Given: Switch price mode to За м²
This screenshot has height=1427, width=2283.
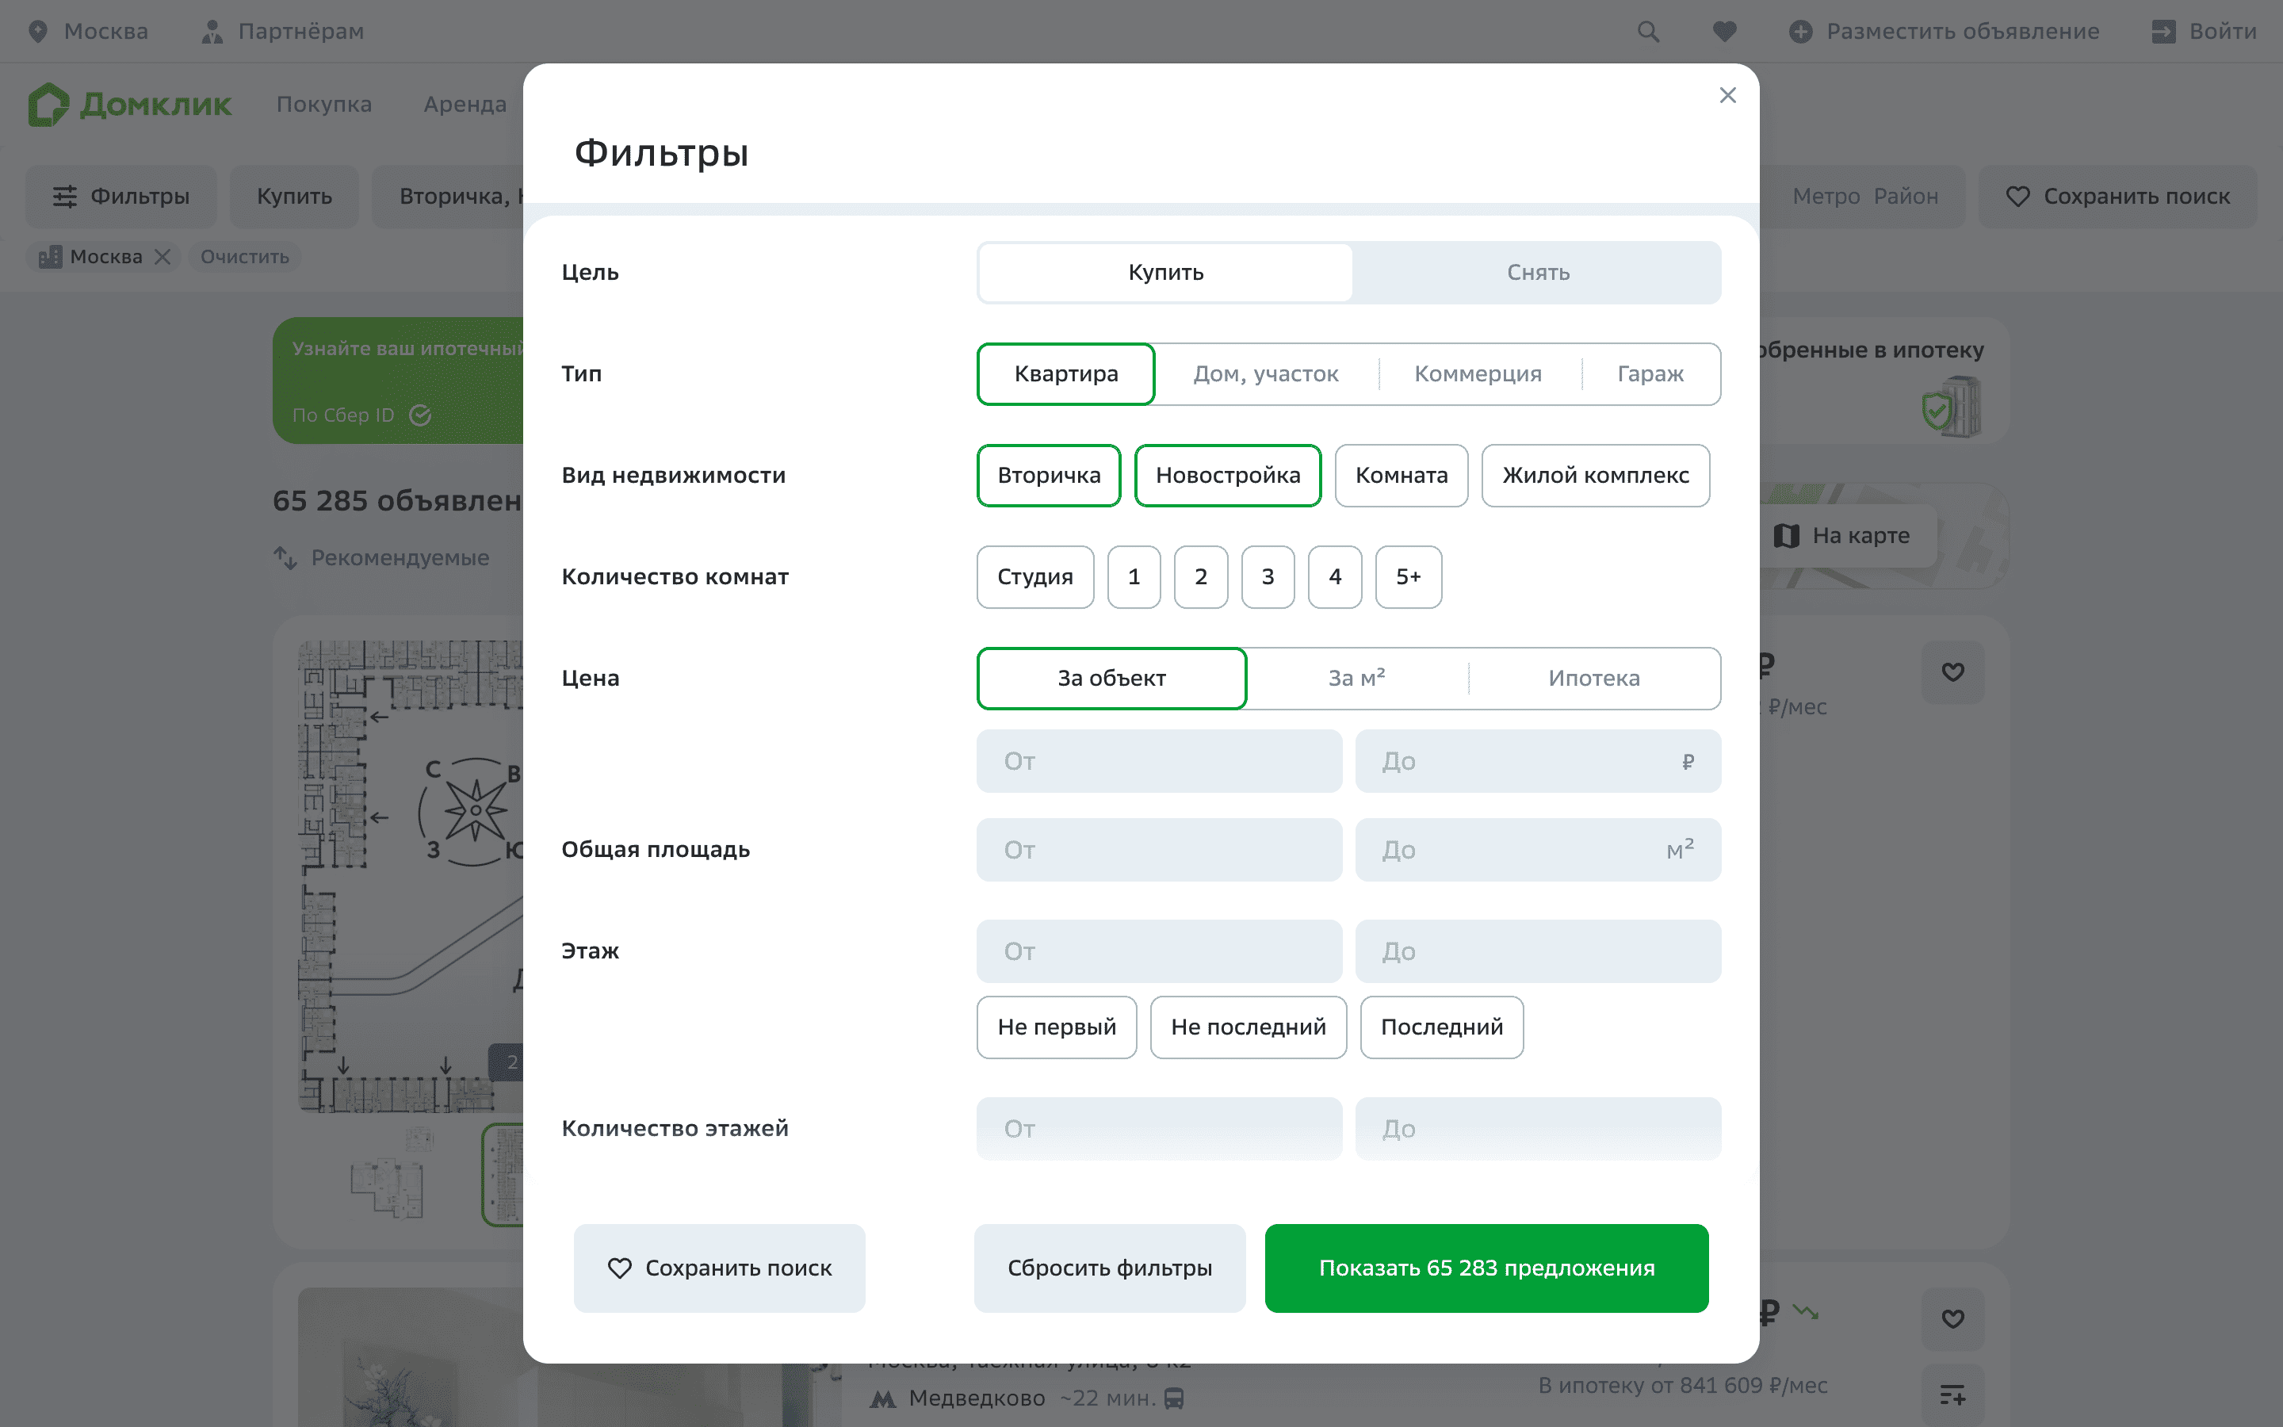Looking at the screenshot, I should pos(1356,679).
